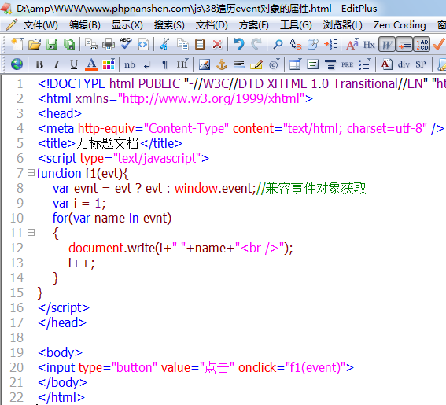Open the © special character dropdown
The image size is (446, 405).
tap(275, 64)
